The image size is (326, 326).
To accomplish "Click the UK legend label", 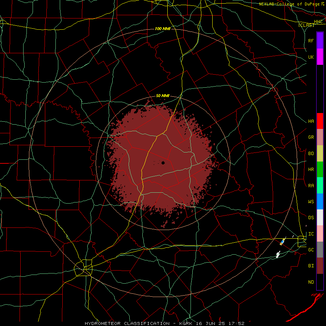I will 311,57.
